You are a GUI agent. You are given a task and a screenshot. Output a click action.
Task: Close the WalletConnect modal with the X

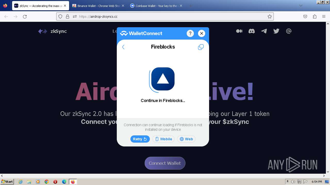click(x=202, y=33)
